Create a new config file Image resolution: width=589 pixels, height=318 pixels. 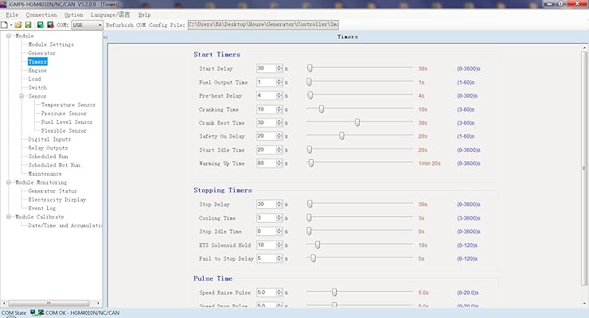4,25
